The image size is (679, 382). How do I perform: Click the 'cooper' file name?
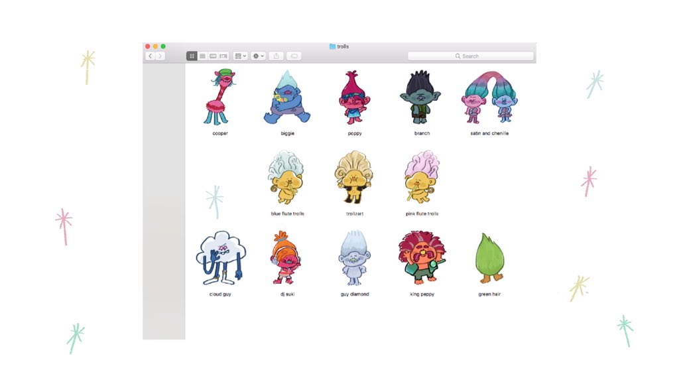point(220,133)
